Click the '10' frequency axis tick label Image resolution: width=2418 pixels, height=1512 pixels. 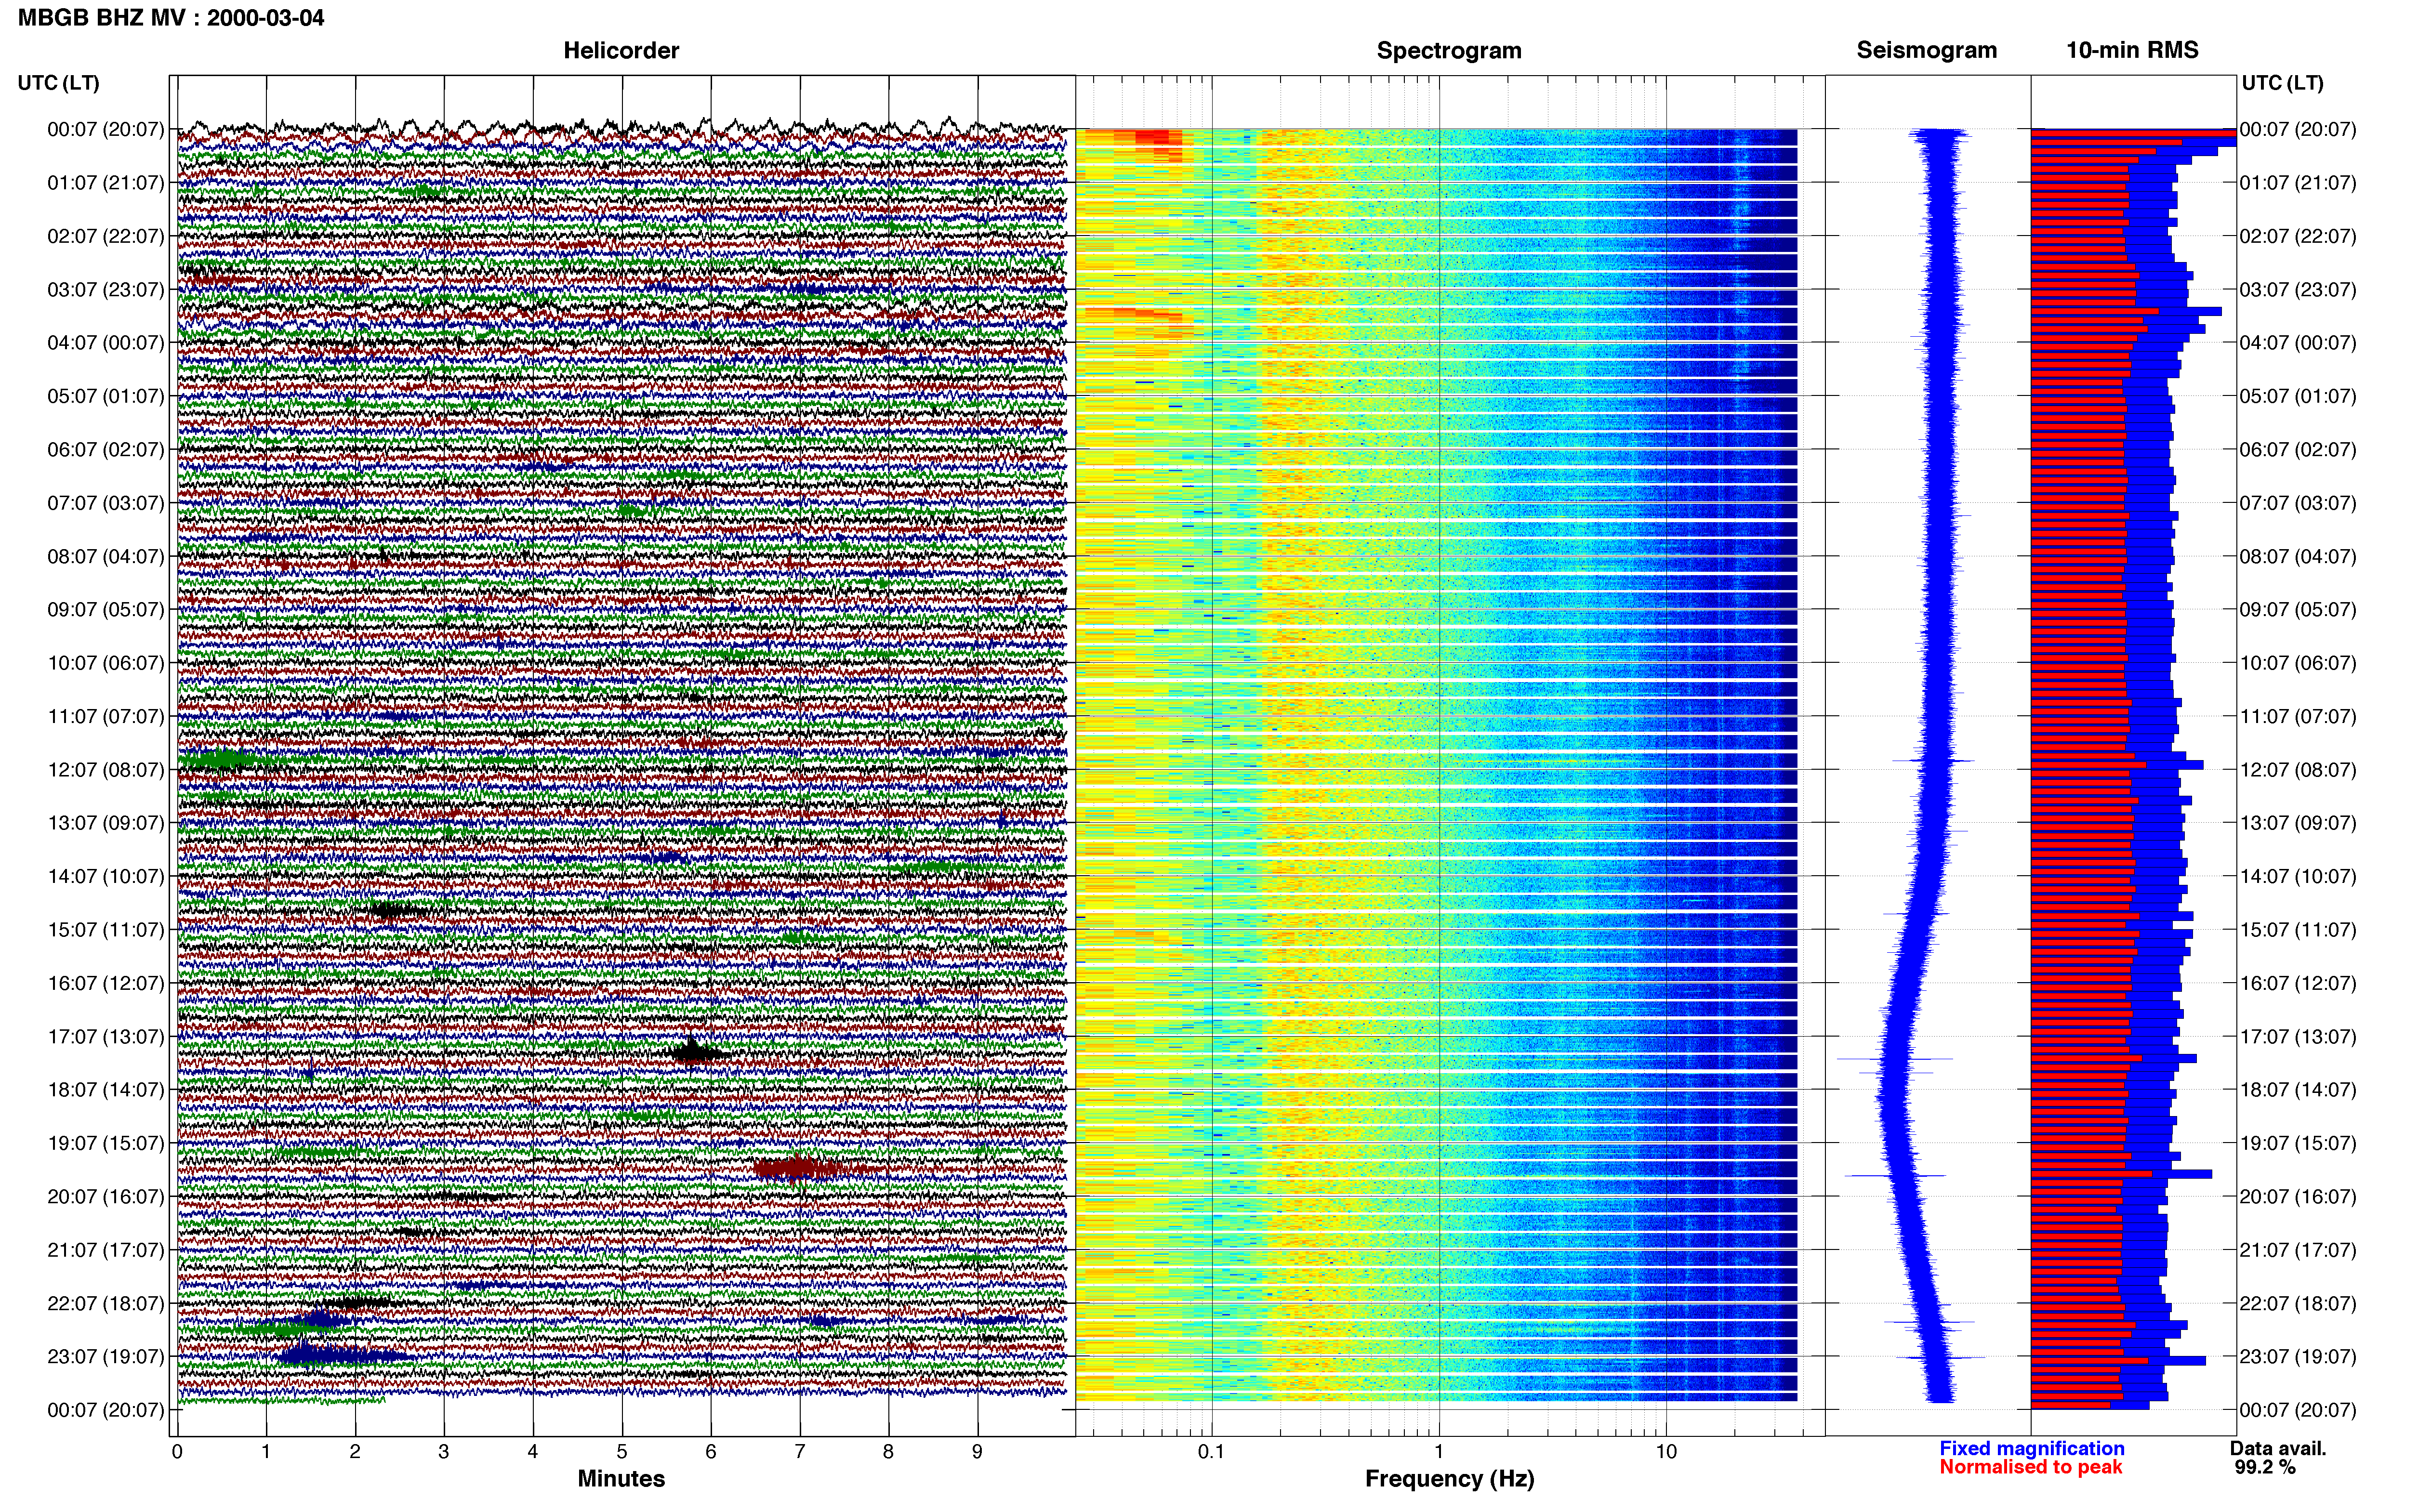1665,1451
